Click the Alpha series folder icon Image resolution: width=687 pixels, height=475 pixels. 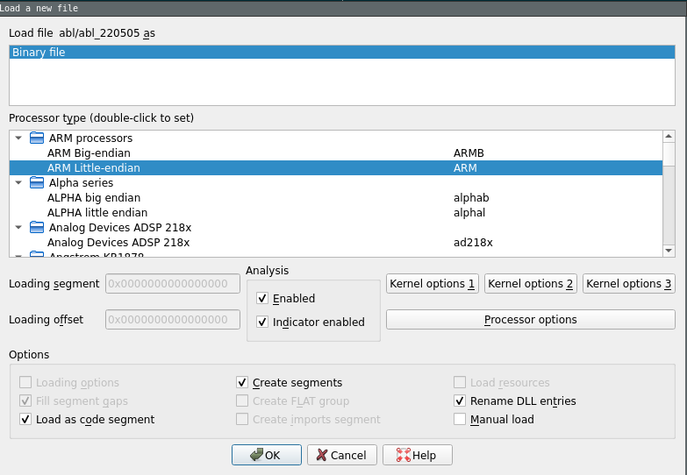pos(36,183)
